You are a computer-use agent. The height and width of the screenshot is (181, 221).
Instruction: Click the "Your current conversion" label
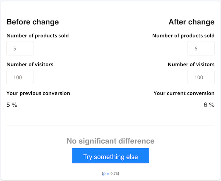(x=184, y=93)
